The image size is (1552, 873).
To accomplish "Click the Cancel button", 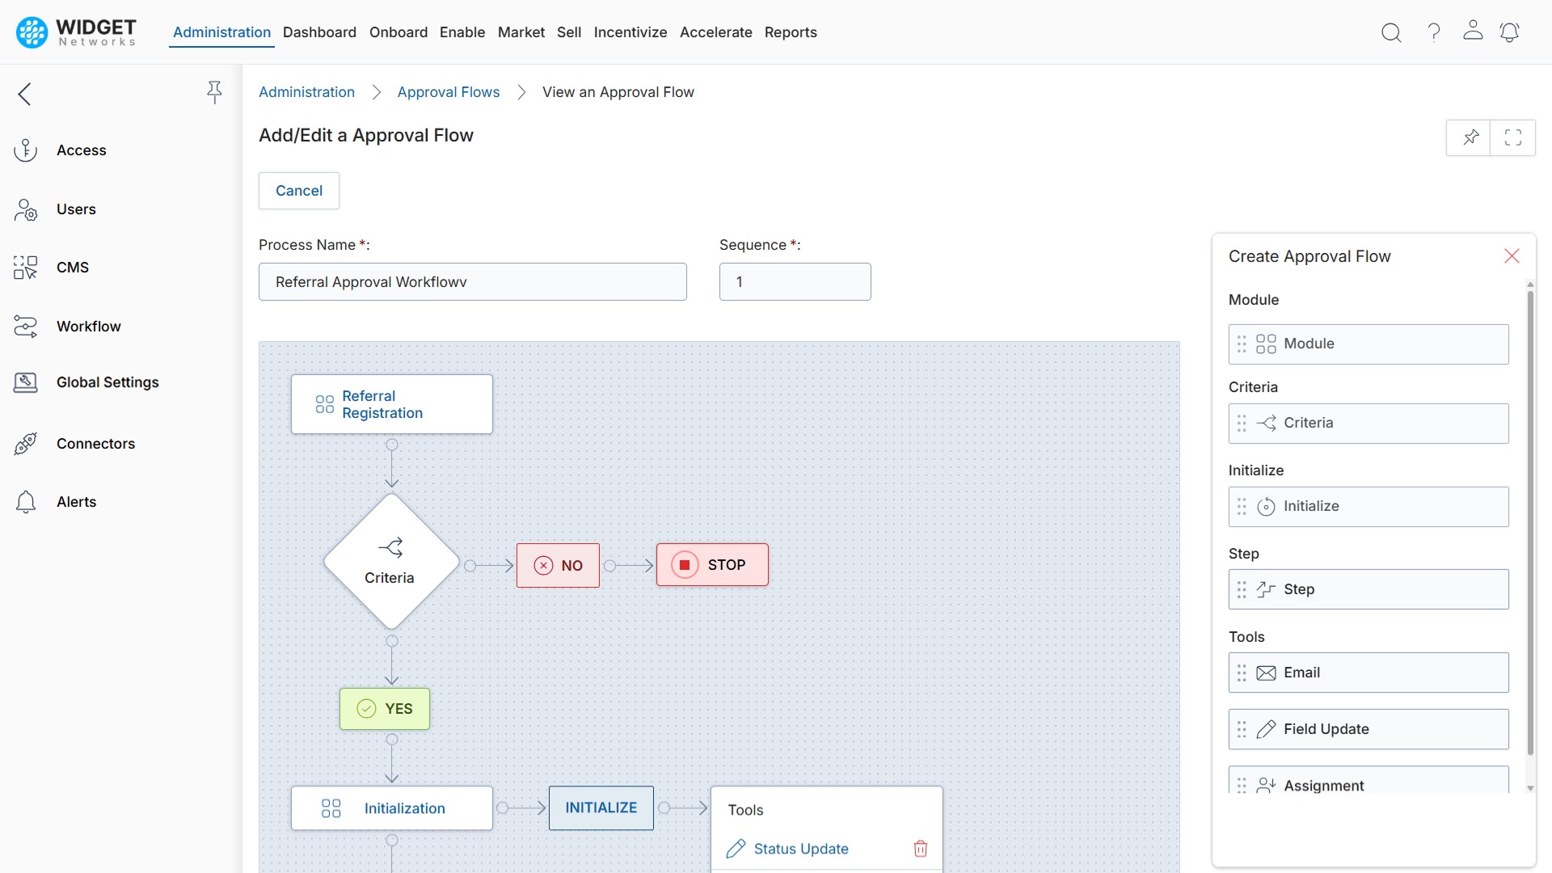I will click(298, 191).
